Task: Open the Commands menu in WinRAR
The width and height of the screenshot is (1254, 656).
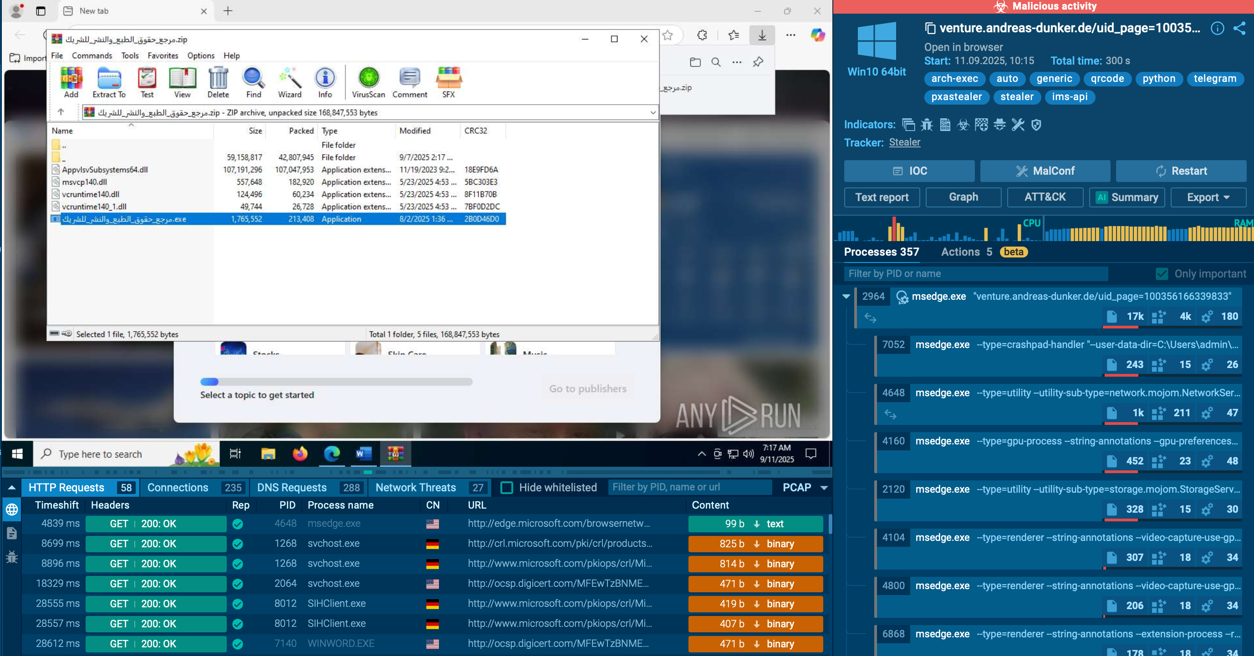Action: (92, 56)
